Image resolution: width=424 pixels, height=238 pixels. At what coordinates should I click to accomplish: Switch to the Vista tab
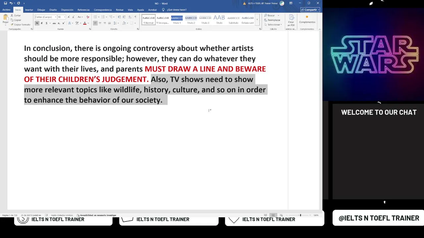[x=130, y=10]
